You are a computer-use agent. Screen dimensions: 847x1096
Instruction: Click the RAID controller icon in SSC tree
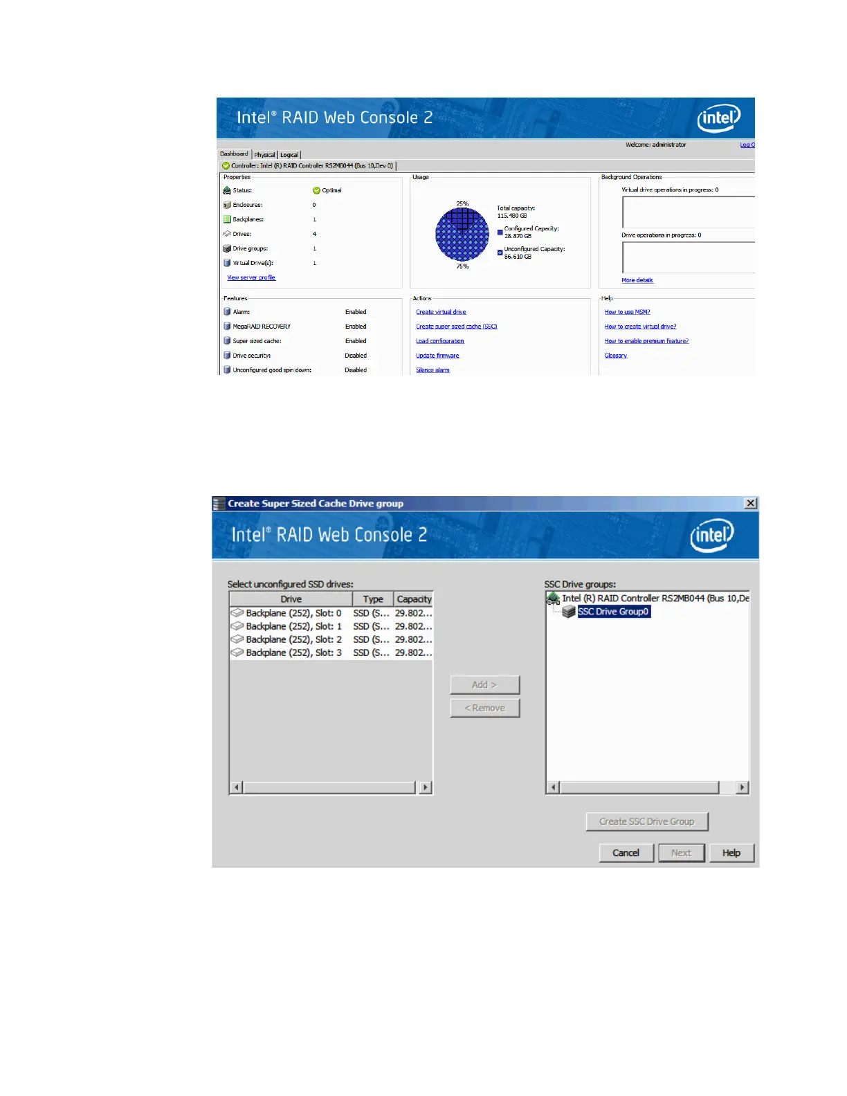554,599
